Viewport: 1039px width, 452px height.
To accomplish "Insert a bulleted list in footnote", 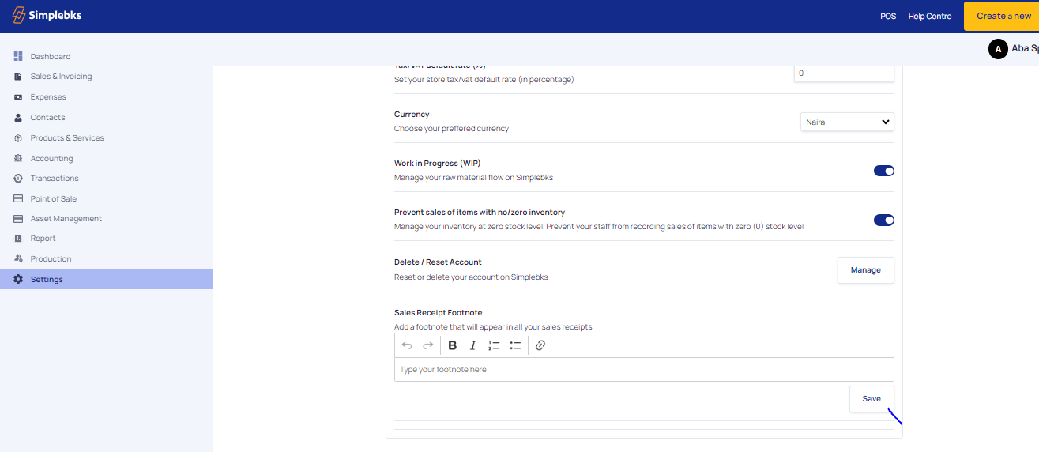I will tap(515, 345).
